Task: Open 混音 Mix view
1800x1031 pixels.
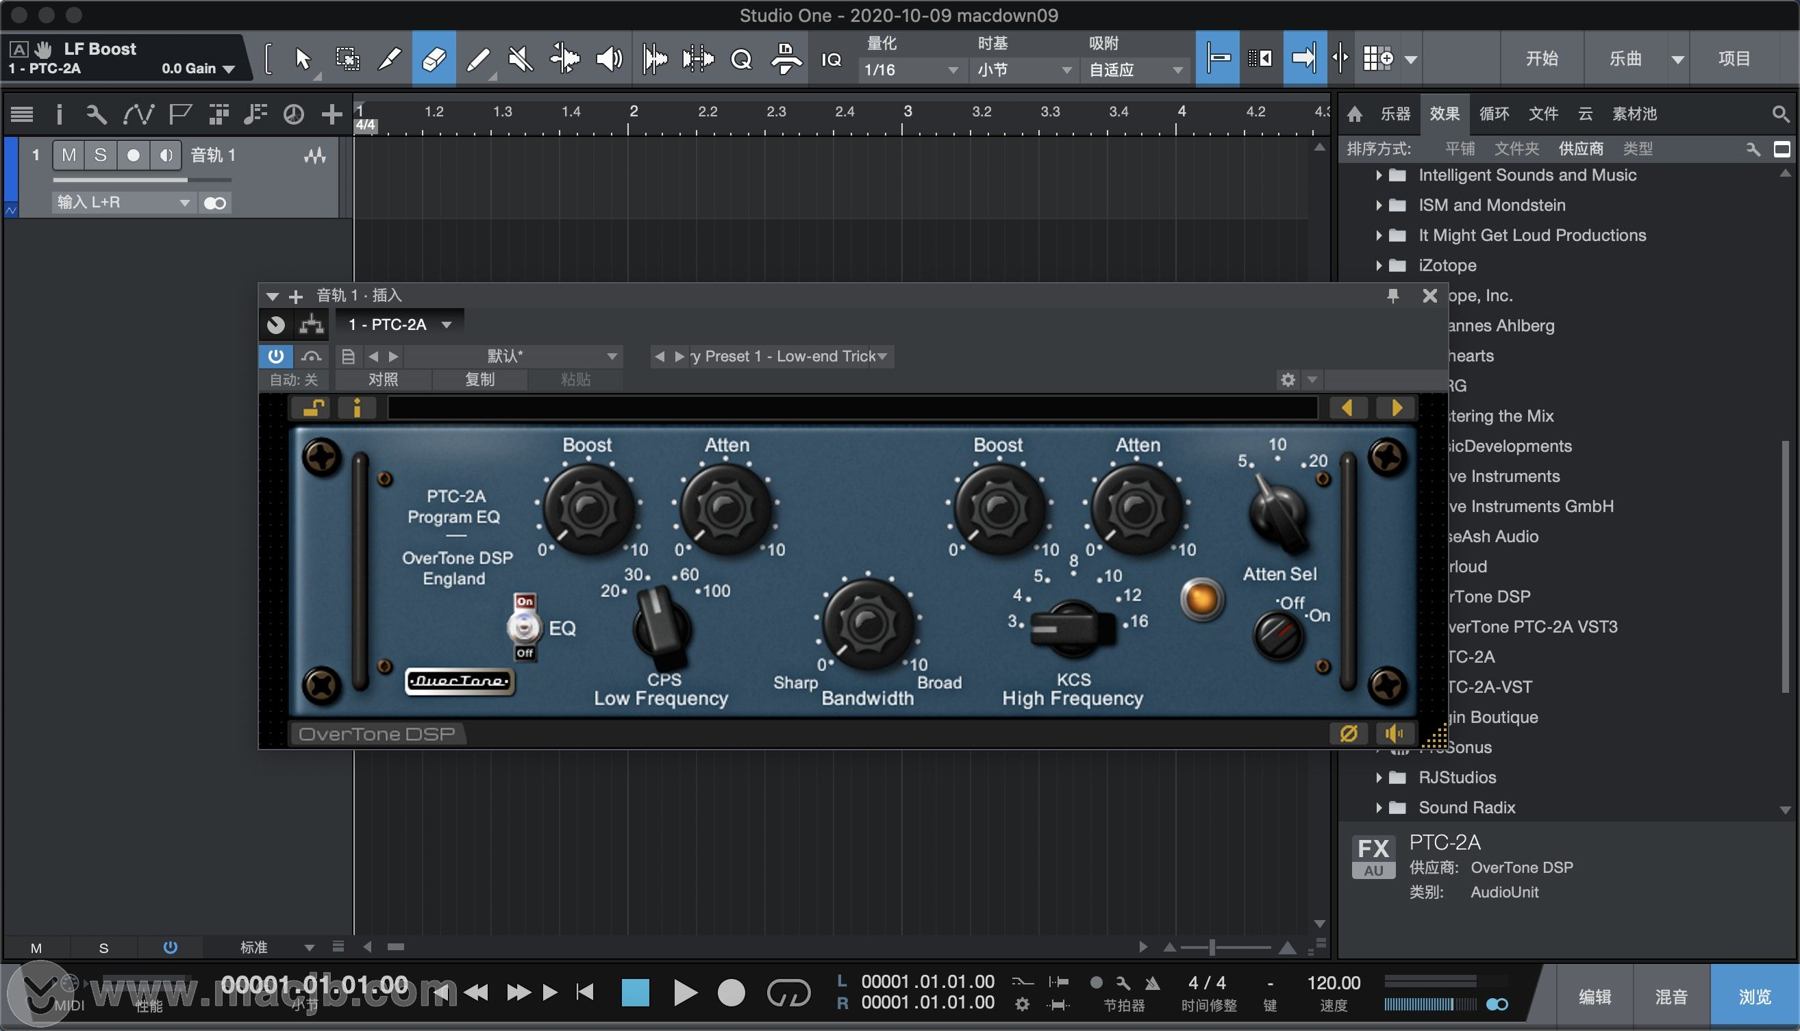Action: (1671, 997)
